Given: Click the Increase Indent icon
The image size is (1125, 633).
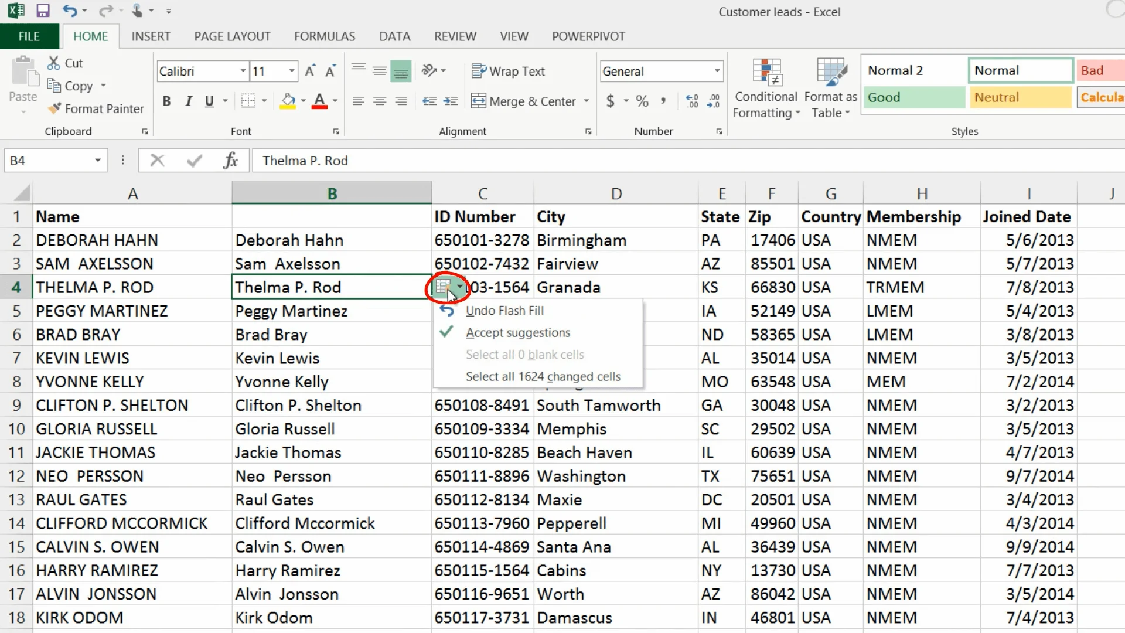Looking at the screenshot, I should coord(451,101).
